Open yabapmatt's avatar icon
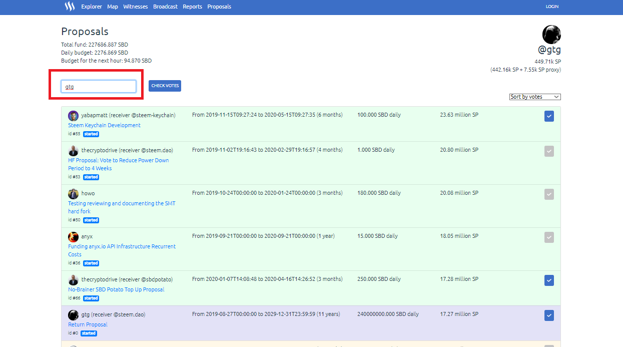Screen dimensions: 623x347 click(73, 116)
